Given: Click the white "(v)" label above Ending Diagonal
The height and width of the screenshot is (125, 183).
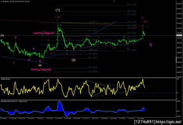Looking at the screenshot, I should click(x=40, y=65).
